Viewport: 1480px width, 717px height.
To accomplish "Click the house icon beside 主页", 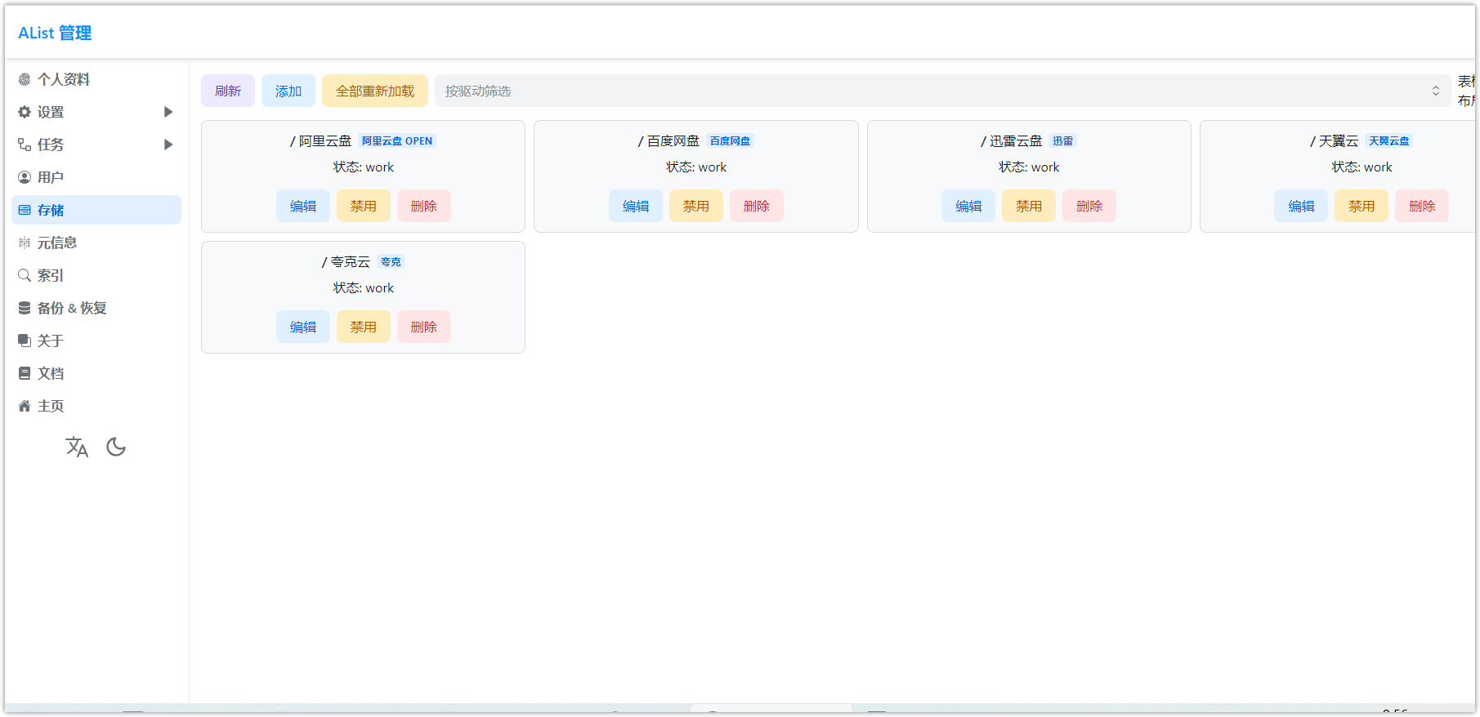I will pos(25,406).
